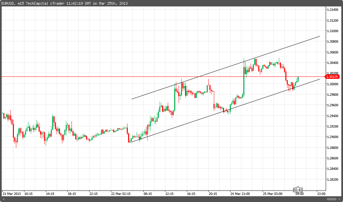This screenshot has height=202, width=343.
Task: Click the 1.29800 price axis label
Action: pos(332,94)
